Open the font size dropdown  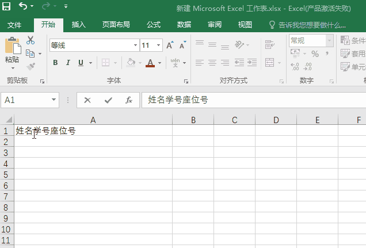[158, 45]
